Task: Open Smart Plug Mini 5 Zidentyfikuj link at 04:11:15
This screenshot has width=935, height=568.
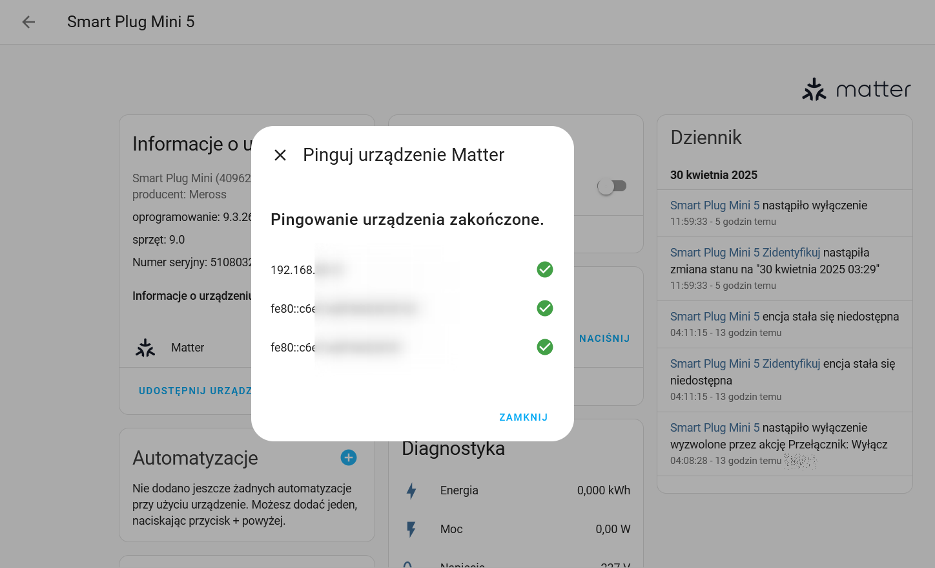Action: (x=745, y=364)
